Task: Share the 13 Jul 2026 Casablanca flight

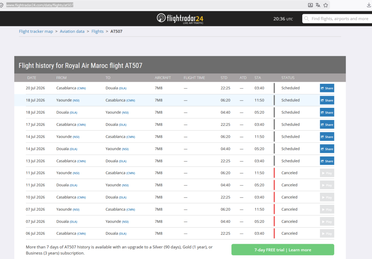Action: (x=327, y=161)
